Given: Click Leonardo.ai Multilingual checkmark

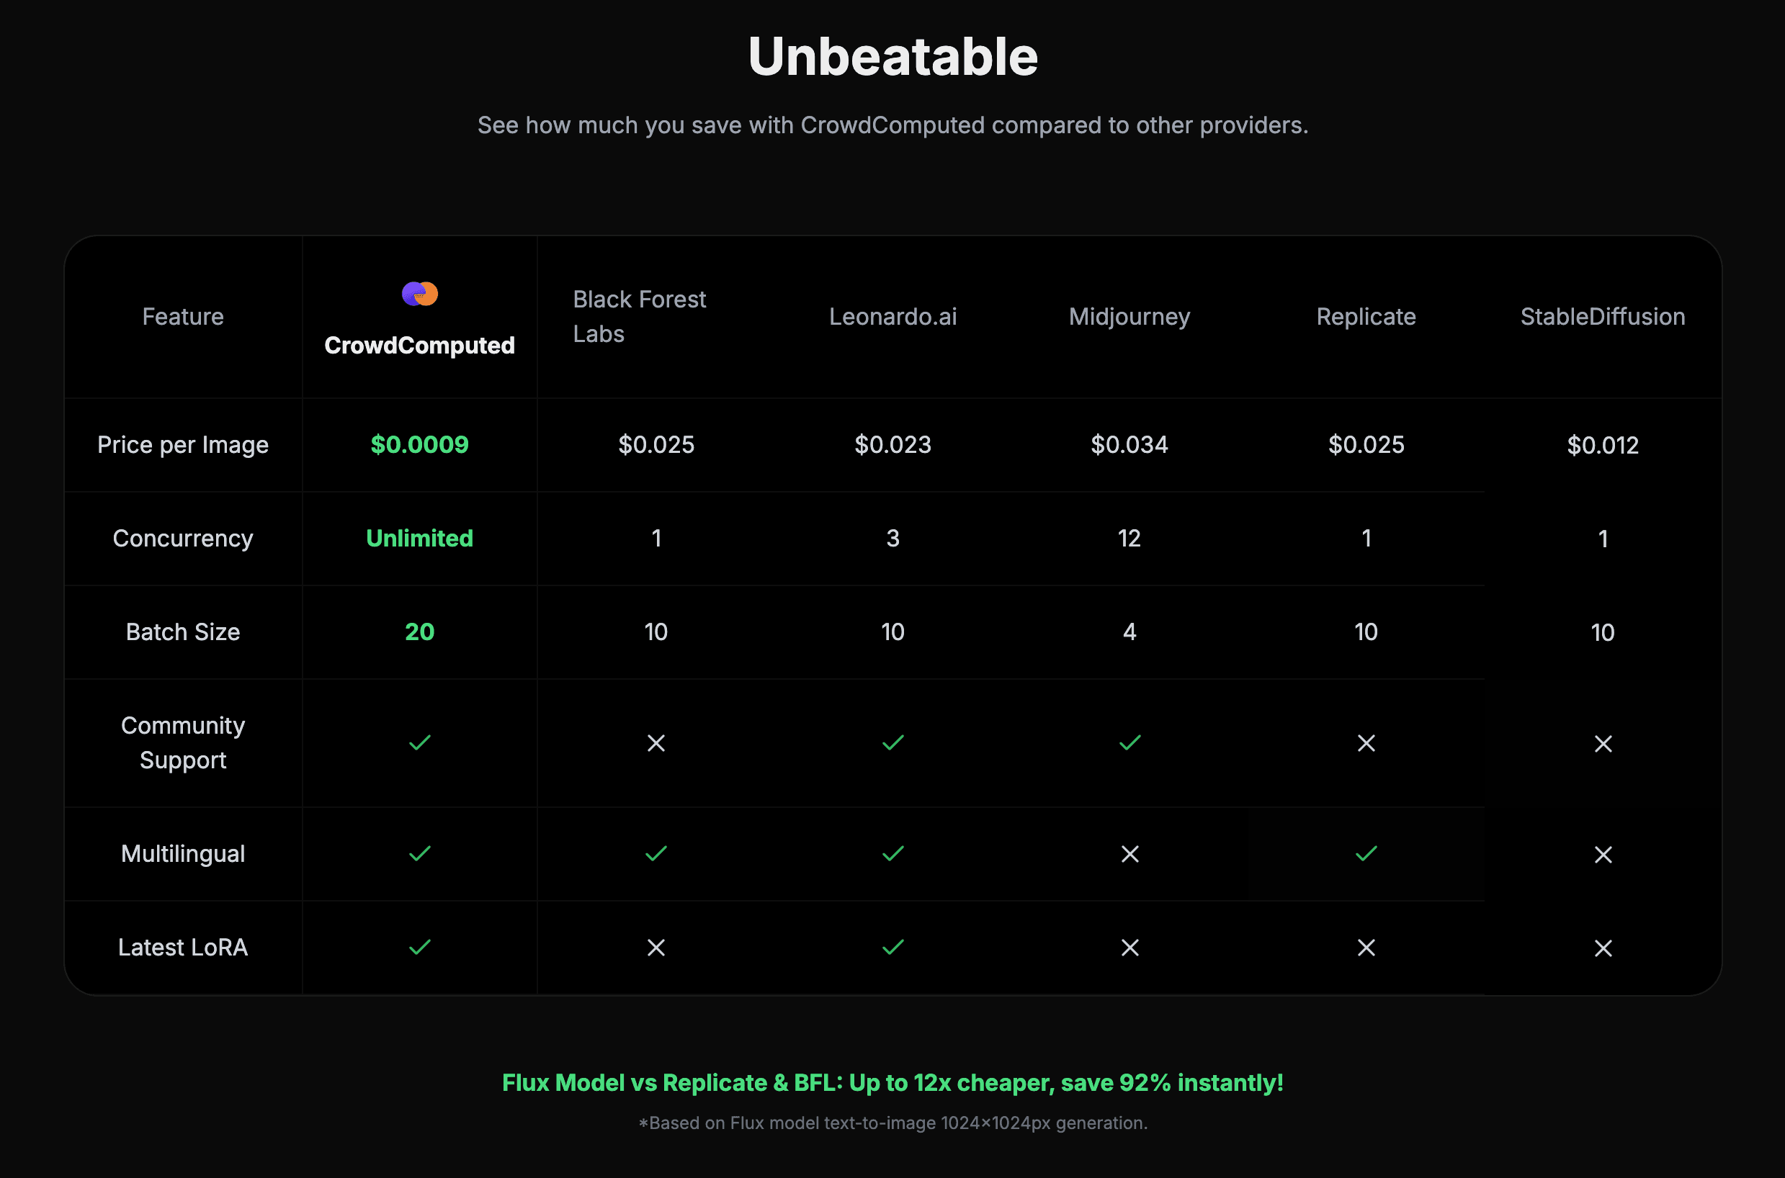Looking at the screenshot, I should [893, 854].
